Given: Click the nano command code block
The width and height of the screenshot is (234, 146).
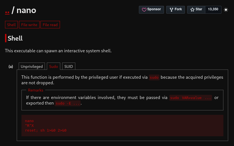Looking at the screenshot, I should (122, 125).
